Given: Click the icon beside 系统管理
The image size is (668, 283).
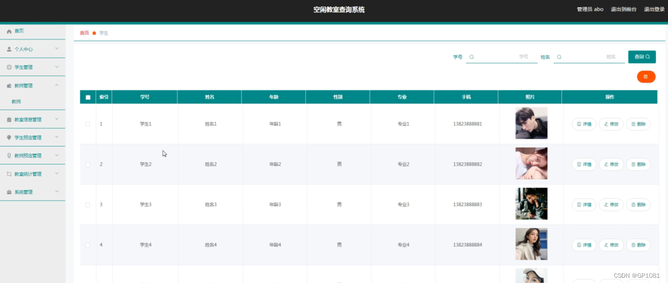Looking at the screenshot, I should 9,192.
